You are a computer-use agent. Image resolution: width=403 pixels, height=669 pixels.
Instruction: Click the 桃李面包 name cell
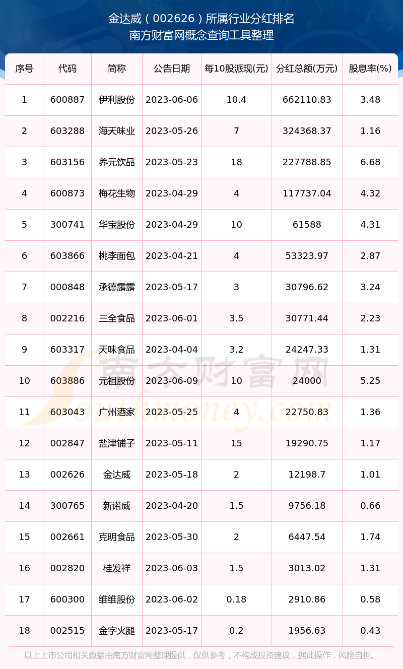(117, 256)
